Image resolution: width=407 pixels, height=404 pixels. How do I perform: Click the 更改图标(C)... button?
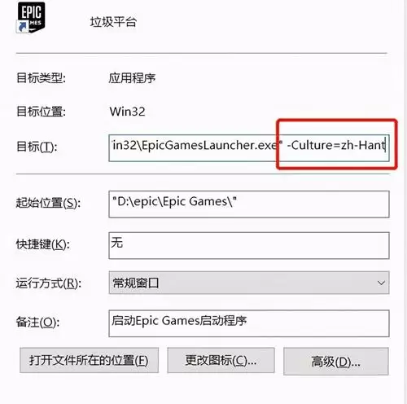[x=221, y=360]
